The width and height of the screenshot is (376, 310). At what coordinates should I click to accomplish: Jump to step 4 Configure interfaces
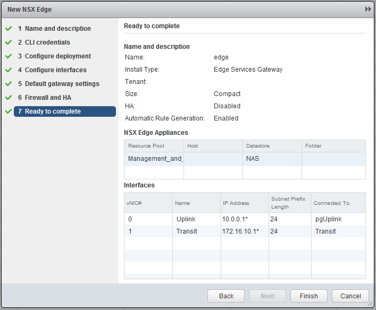click(x=55, y=70)
